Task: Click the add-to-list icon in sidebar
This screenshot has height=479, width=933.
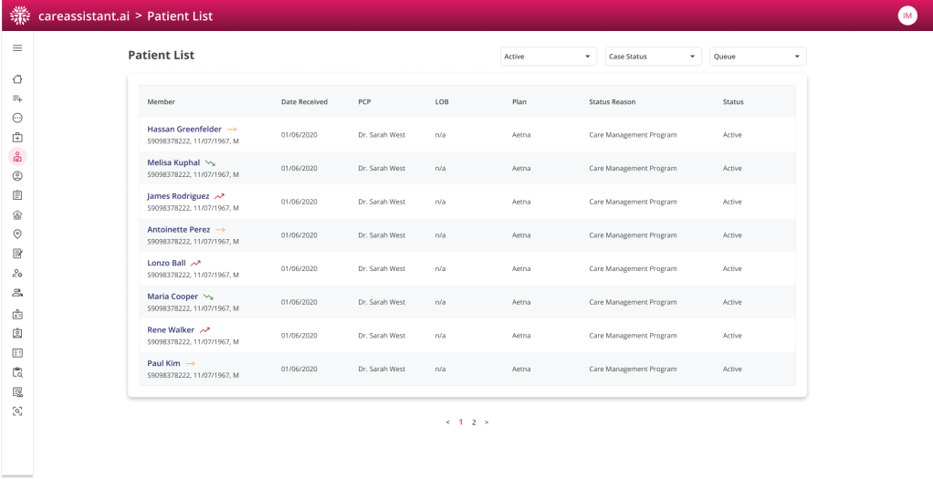Action: pos(17,99)
